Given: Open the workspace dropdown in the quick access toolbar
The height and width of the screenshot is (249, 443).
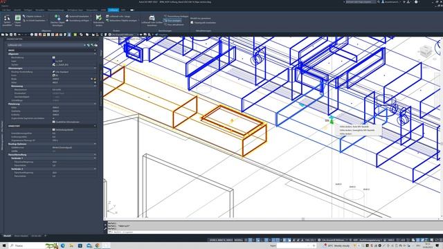Looking at the screenshot, I should click(x=125, y=35).
